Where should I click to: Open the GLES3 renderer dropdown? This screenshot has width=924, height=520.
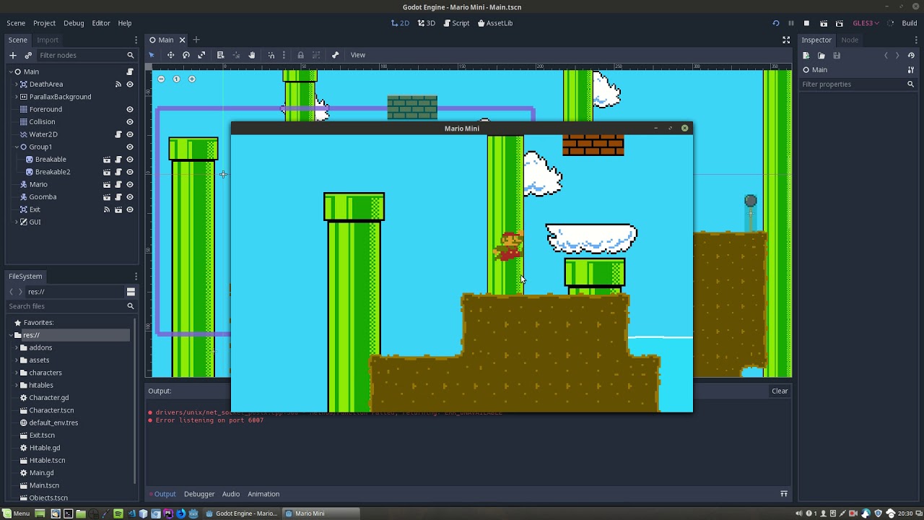click(866, 23)
